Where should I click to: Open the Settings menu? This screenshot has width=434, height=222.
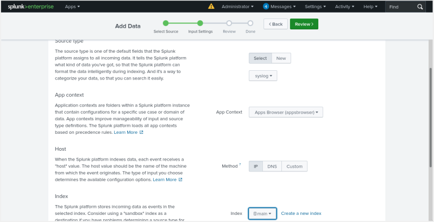[x=315, y=7]
